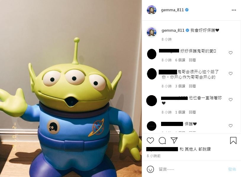
Task: Click the 發佈 post button
Action: tap(232, 170)
